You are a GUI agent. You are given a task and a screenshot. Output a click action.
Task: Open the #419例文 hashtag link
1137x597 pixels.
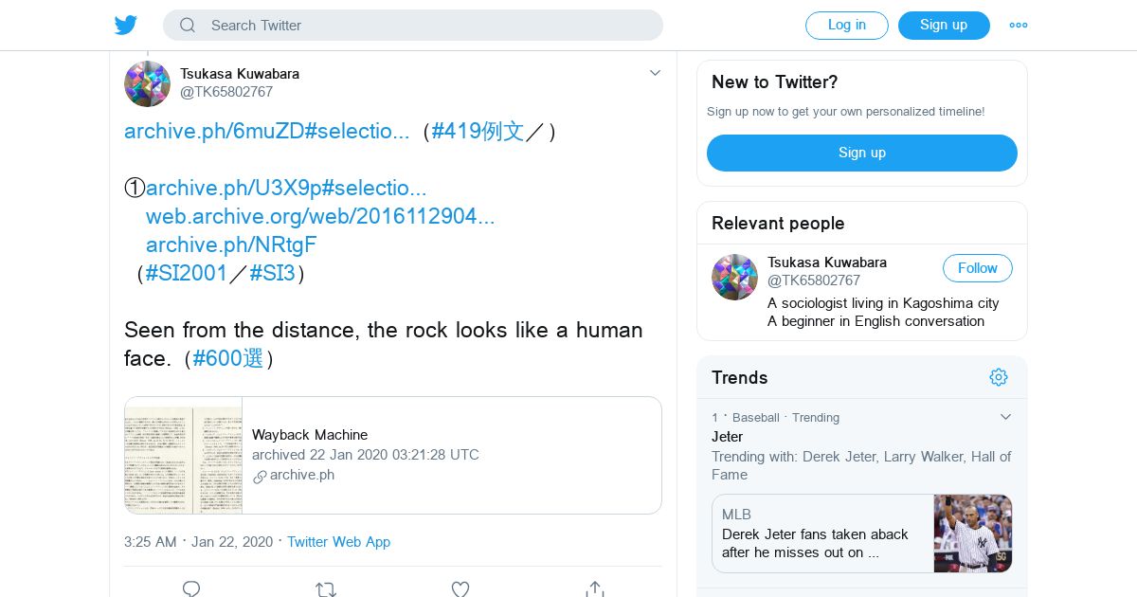(478, 131)
